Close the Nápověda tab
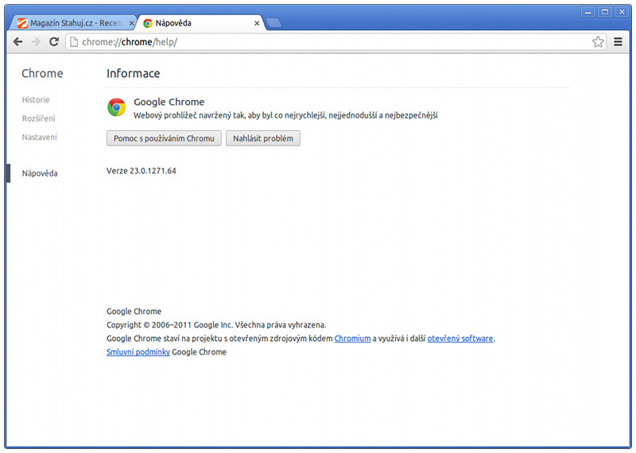This screenshot has width=636, height=453. point(257,24)
